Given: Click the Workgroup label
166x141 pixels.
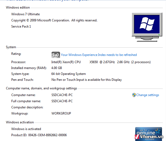Looking at the screenshot, I should [20, 113].
